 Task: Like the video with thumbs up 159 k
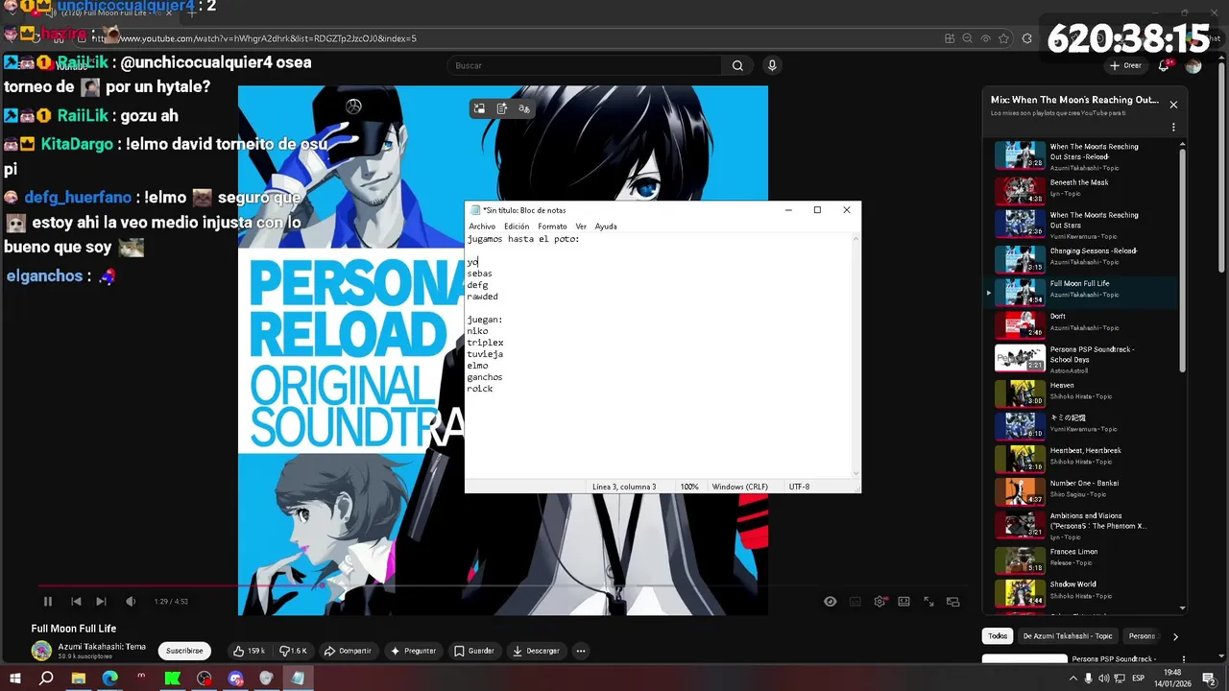click(x=249, y=651)
